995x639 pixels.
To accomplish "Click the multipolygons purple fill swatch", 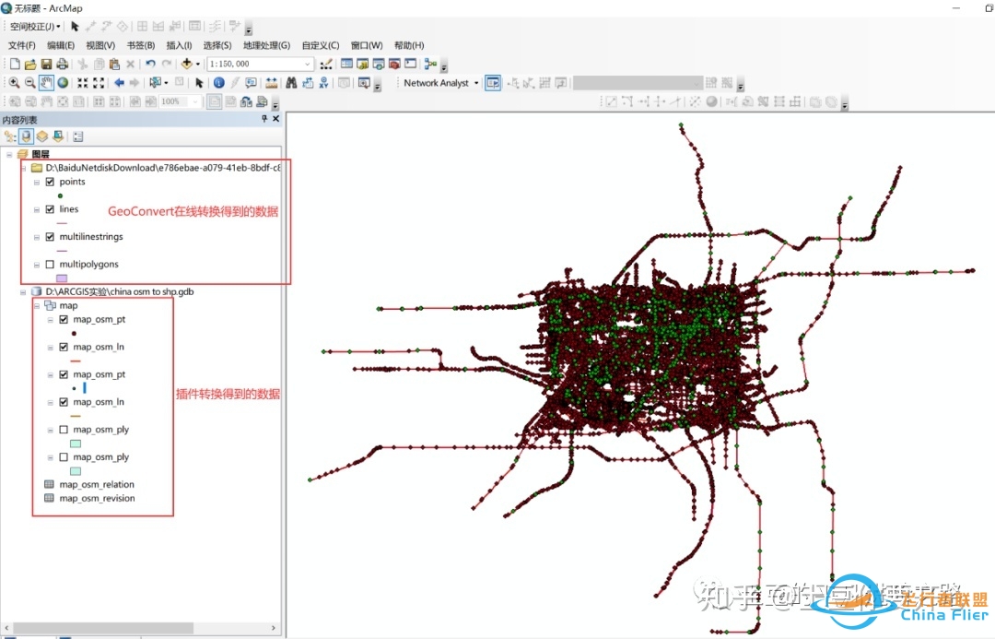I will pyautogui.click(x=62, y=278).
